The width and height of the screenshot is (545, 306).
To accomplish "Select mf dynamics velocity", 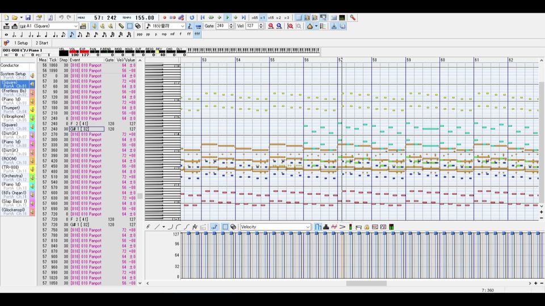I will [173, 34].
